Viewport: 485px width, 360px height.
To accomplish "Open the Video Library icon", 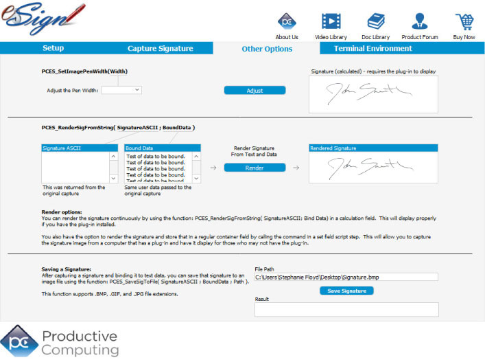I will tap(331, 21).
